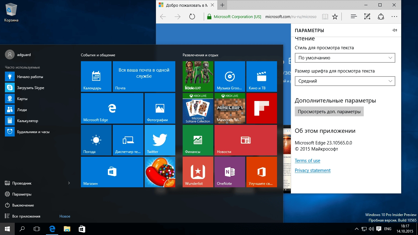Open the Xbox avatars tile
This screenshot has height=235, width=418.
tap(198, 76)
